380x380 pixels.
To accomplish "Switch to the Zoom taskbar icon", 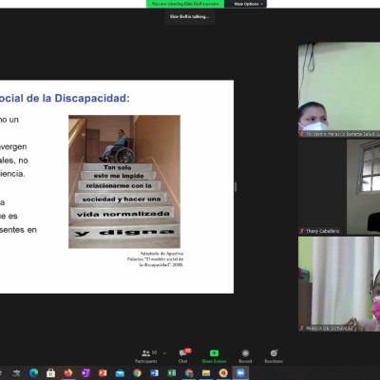I will tap(240, 373).
